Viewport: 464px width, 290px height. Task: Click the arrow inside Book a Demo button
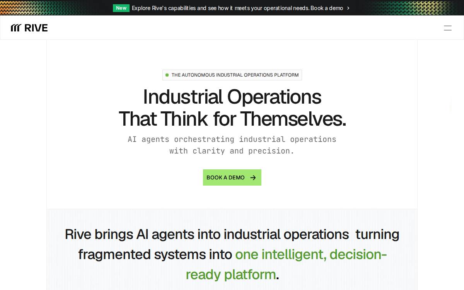point(253,177)
